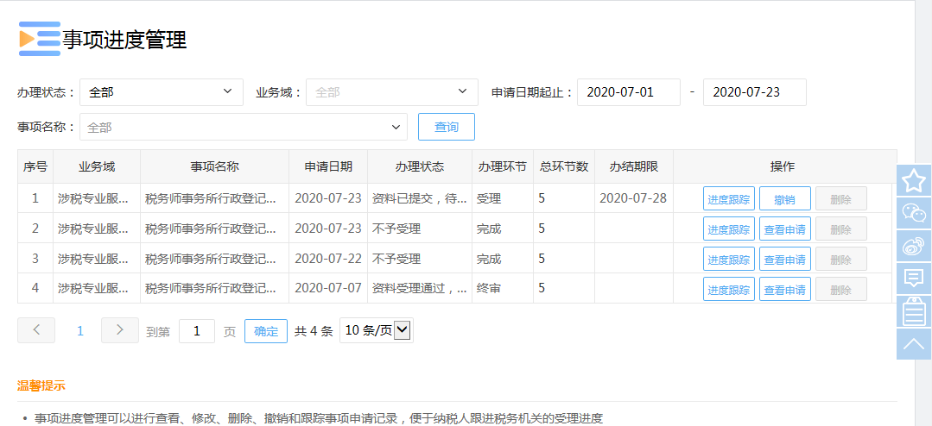Click 查看申请 in row 3
This screenshot has width=932, height=426.
(x=785, y=259)
